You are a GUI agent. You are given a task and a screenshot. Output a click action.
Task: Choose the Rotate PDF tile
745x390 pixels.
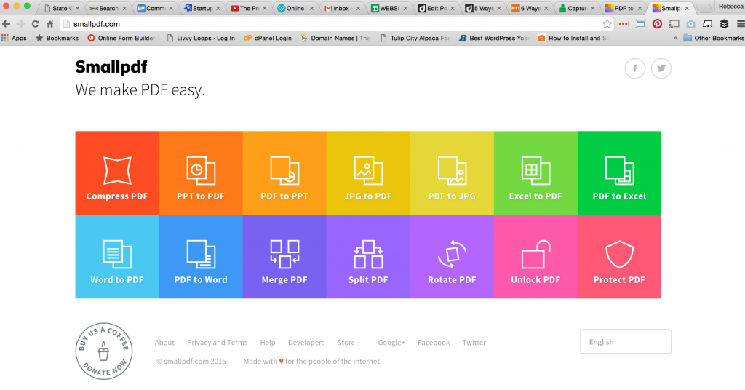pos(452,257)
